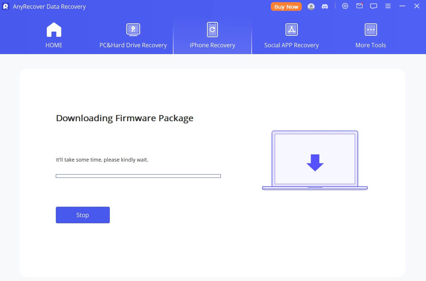Select the HOME house icon
Image resolution: width=426 pixels, height=281 pixels.
(x=54, y=29)
